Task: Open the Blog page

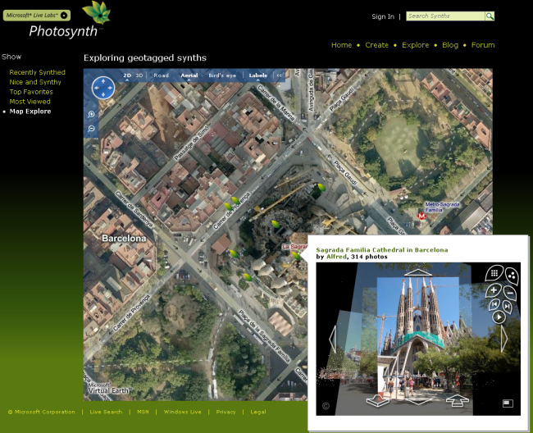Action: pos(450,45)
